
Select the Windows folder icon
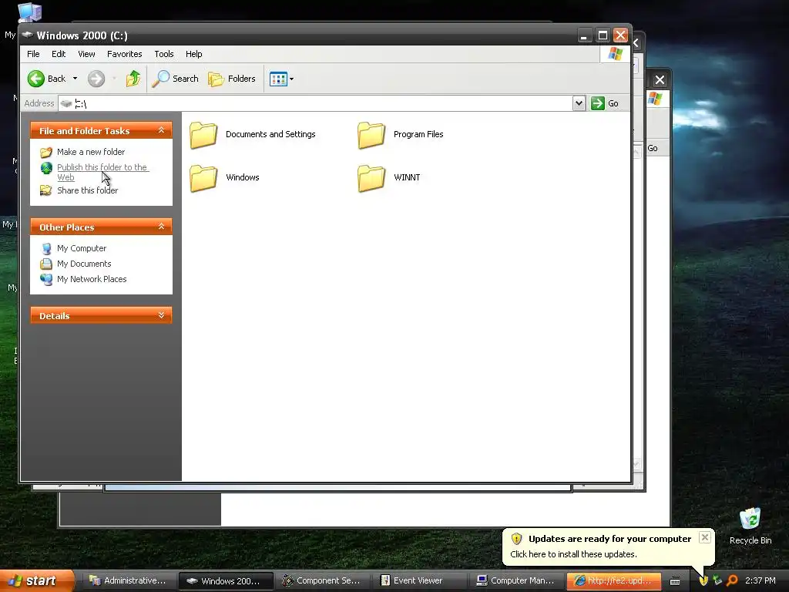203,178
